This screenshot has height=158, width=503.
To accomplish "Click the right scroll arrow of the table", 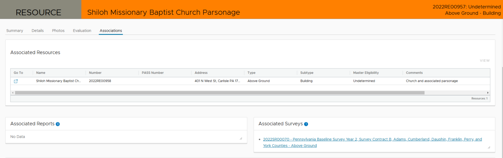I will tap(488, 93).
